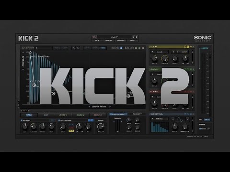
Task: Toggle the Compressor enable switch
Action: 111,114
